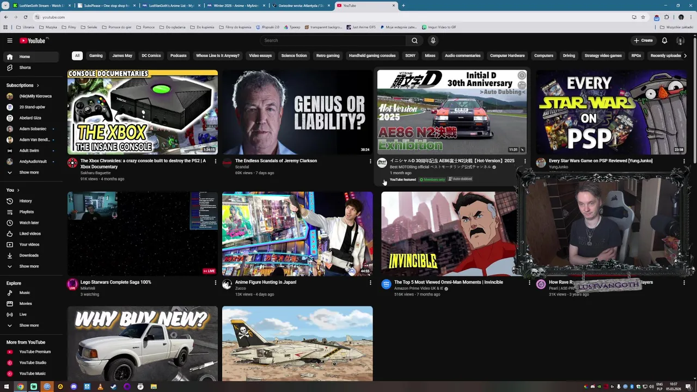This screenshot has width=697, height=392.
Task: Select the Video essays filter chip
Action: click(260, 56)
